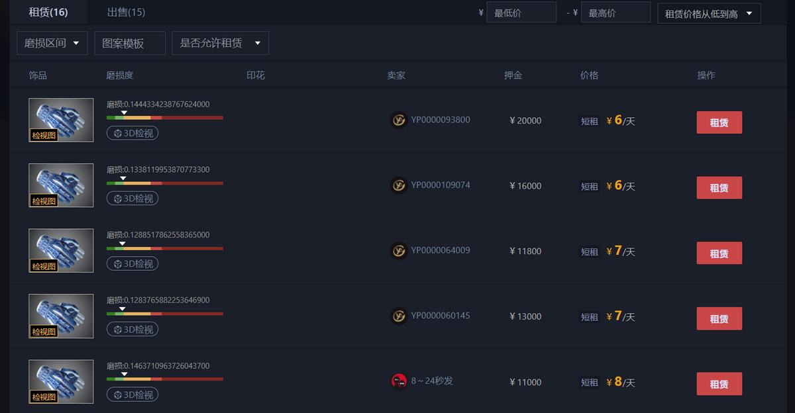Screen dimensions: 795x413
Task: Open the 租赁价格从低到高 sort dropdown
Action: tap(708, 13)
